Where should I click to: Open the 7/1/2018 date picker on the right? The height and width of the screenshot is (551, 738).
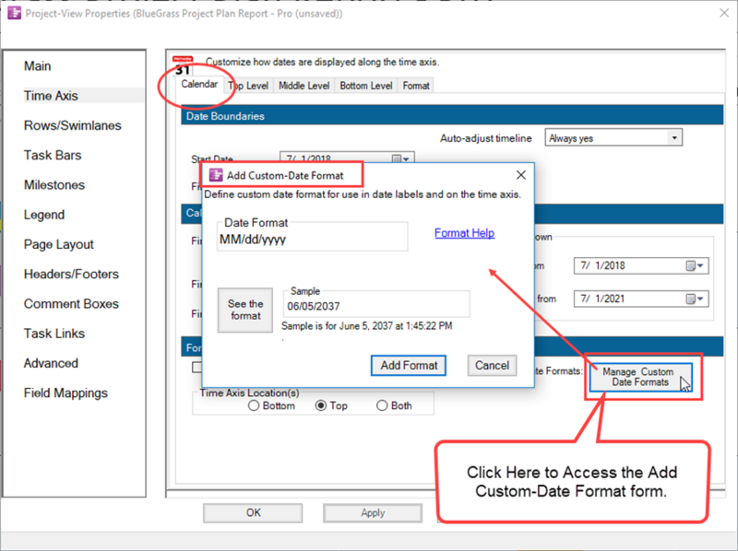point(695,265)
